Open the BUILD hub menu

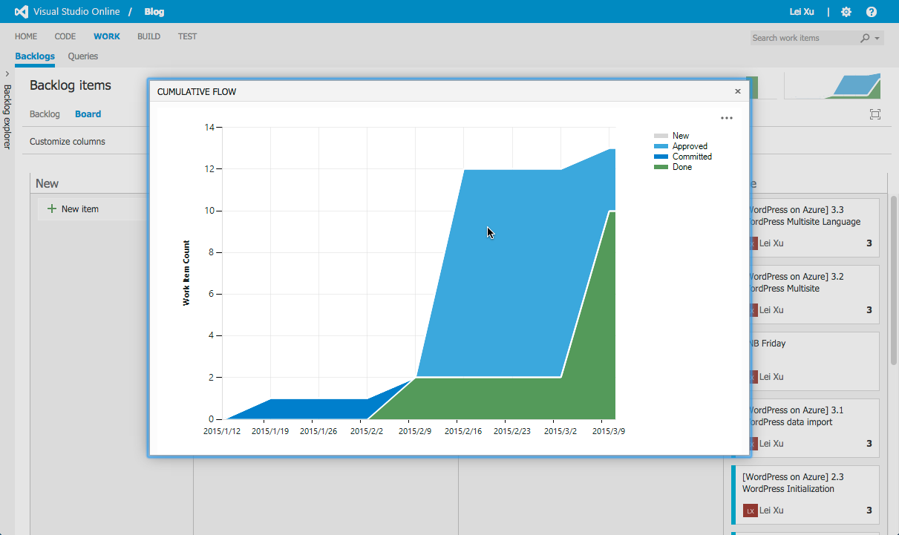[x=148, y=36]
